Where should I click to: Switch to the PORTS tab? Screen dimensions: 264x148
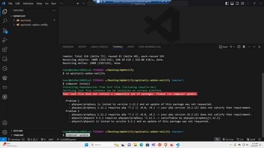click(x=131, y=47)
